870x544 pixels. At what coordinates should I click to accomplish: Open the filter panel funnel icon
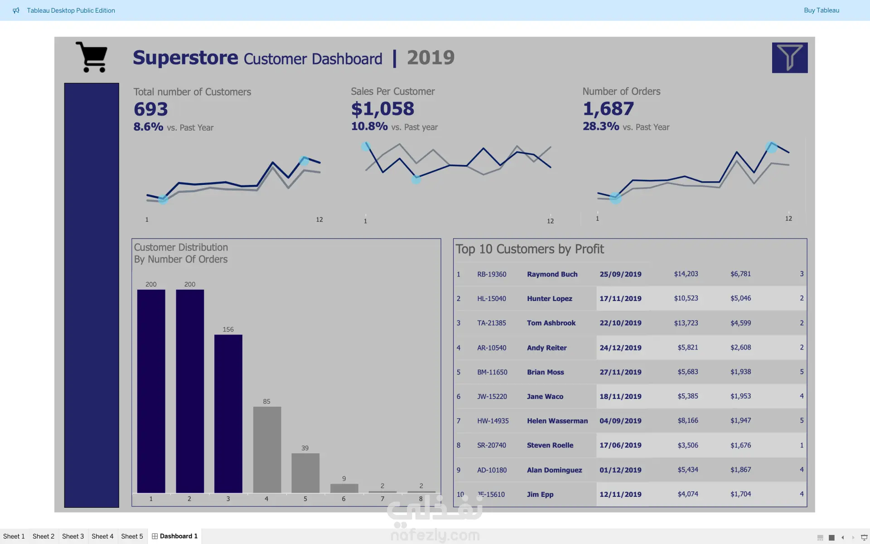pos(789,58)
